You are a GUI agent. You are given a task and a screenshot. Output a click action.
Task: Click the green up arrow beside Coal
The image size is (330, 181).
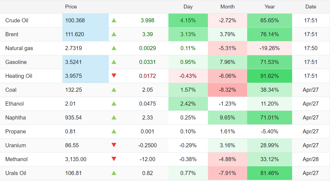click(114, 90)
